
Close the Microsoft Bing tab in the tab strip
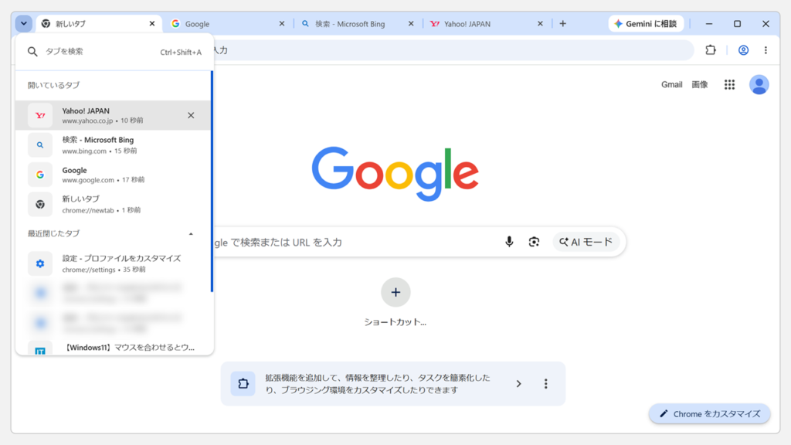point(411,24)
